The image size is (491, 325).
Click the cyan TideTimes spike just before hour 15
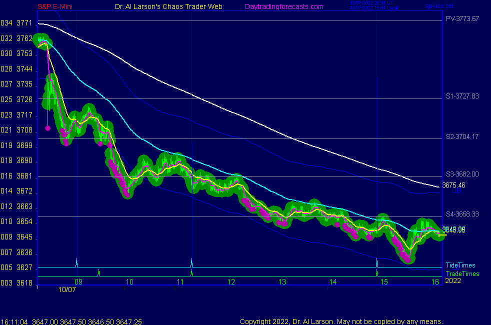[376, 262]
